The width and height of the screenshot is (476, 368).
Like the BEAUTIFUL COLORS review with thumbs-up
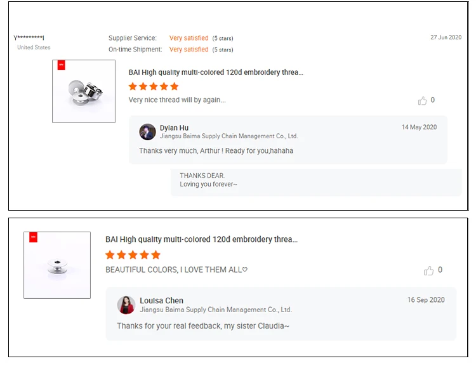coord(428,270)
